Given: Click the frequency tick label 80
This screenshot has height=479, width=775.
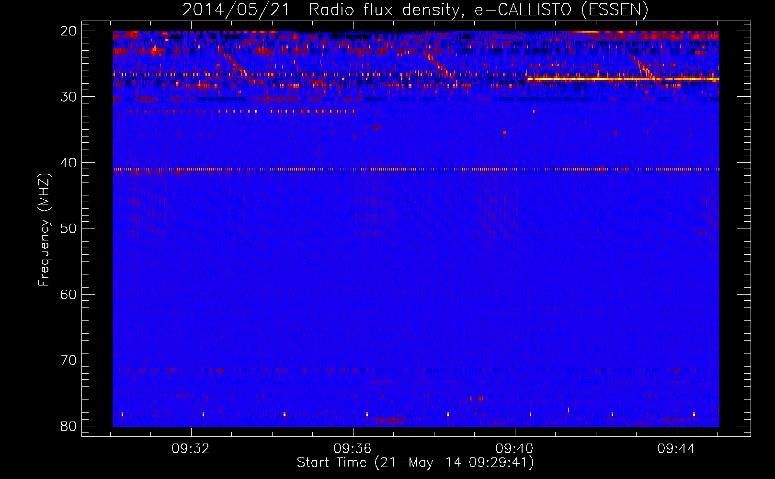Looking at the screenshot, I should (x=69, y=426).
